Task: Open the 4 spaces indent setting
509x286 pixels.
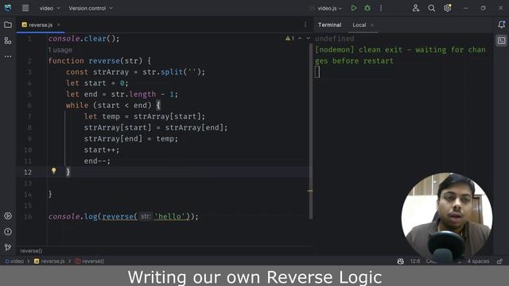Action: pyautogui.click(x=478, y=261)
